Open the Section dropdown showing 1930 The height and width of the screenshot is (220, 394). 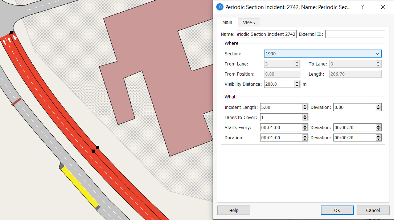coord(323,54)
